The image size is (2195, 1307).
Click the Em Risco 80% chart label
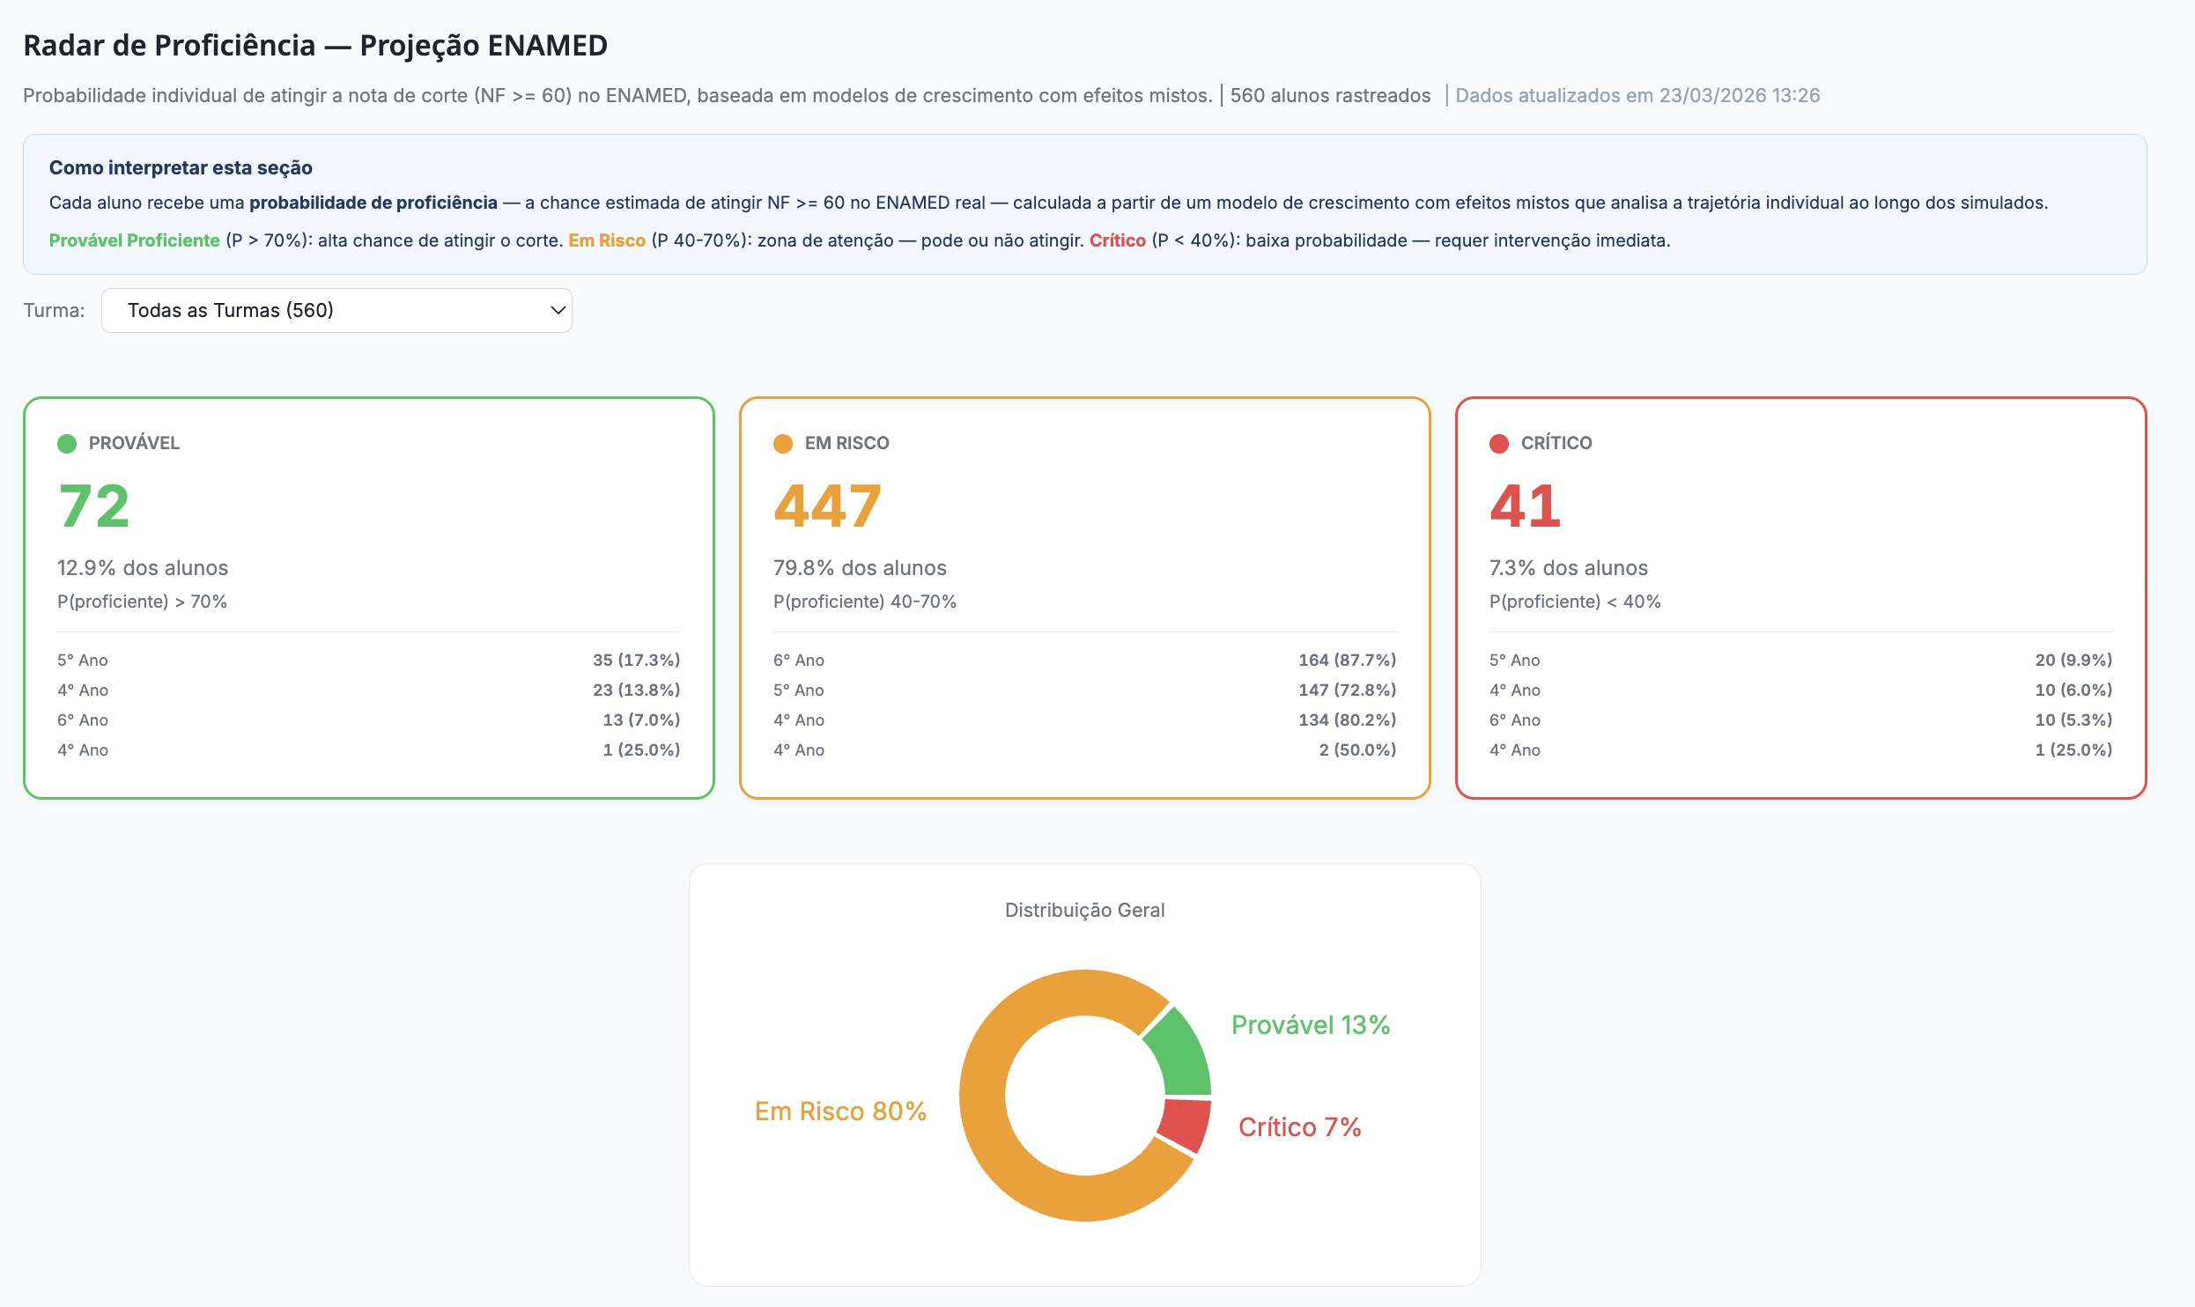tap(840, 1111)
